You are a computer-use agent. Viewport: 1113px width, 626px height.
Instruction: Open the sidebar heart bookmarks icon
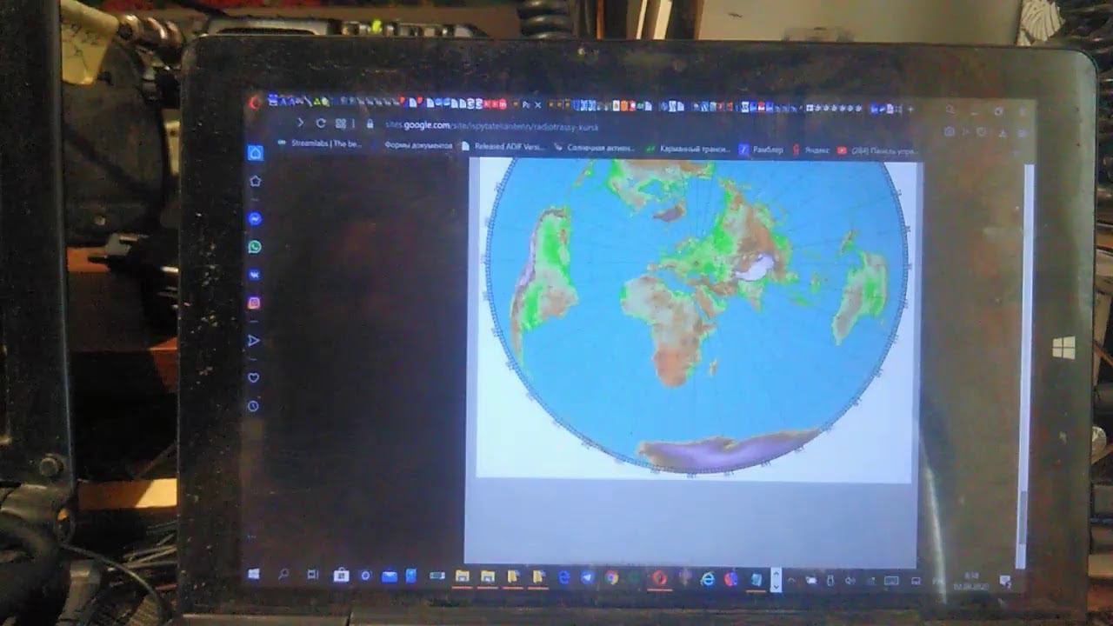pos(254,377)
